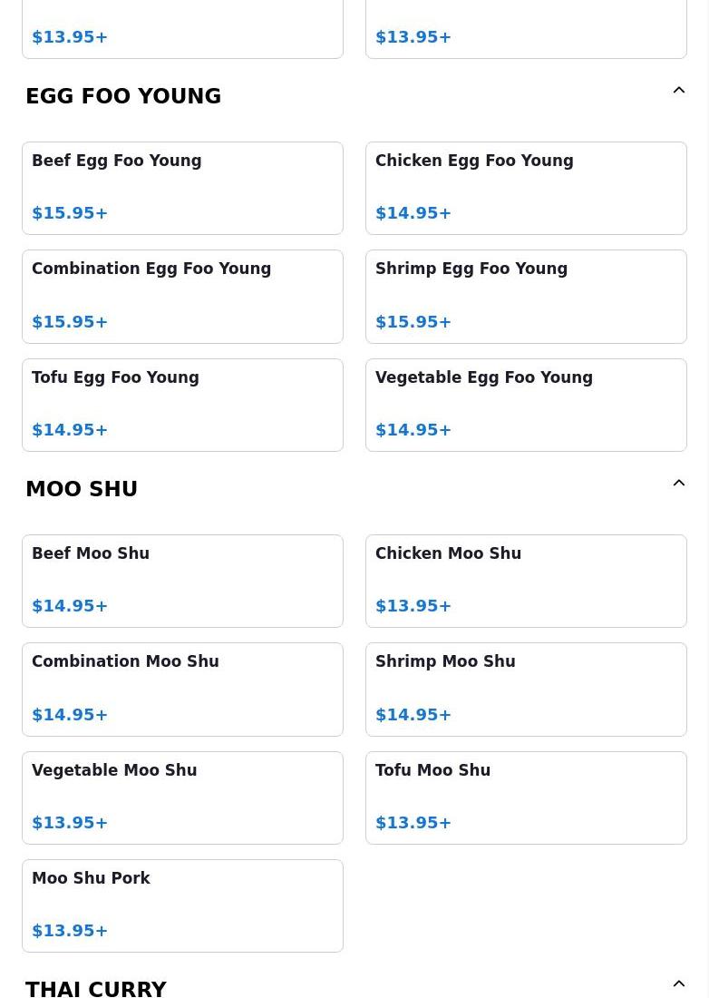Open Shrimp Moo Shu item
This screenshot has width=709, height=998.
526,690
